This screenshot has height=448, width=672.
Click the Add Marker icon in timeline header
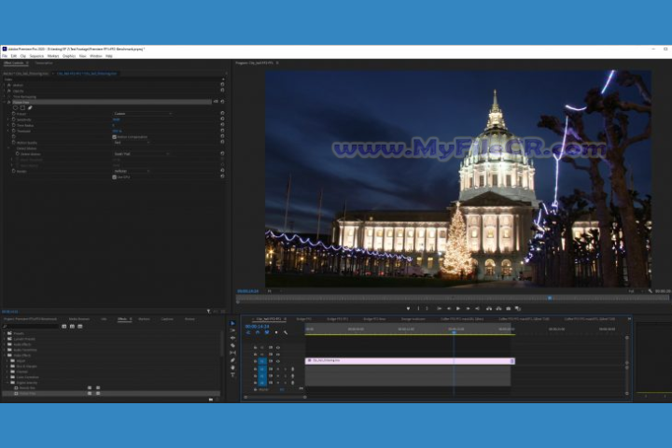tap(276, 332)
